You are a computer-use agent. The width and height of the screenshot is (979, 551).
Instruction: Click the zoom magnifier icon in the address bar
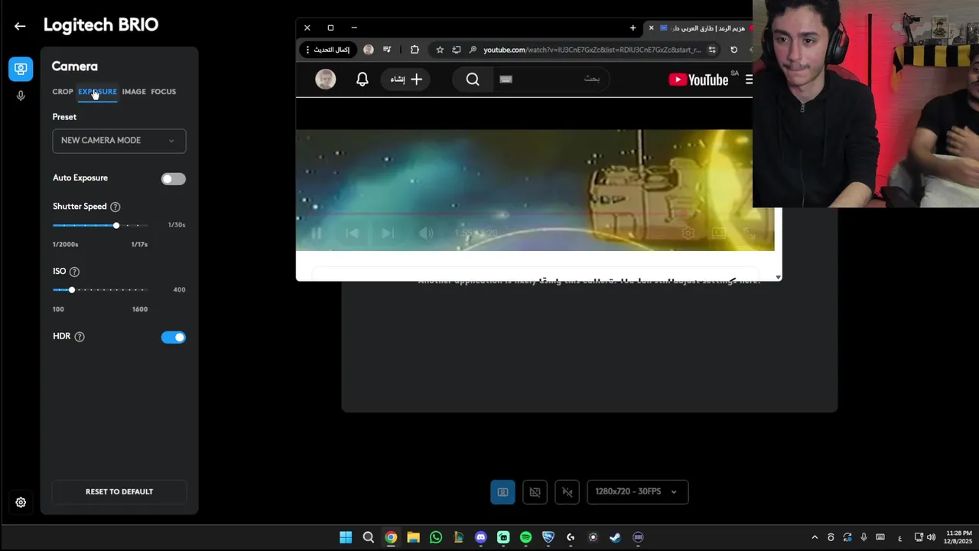click(473, 50)
